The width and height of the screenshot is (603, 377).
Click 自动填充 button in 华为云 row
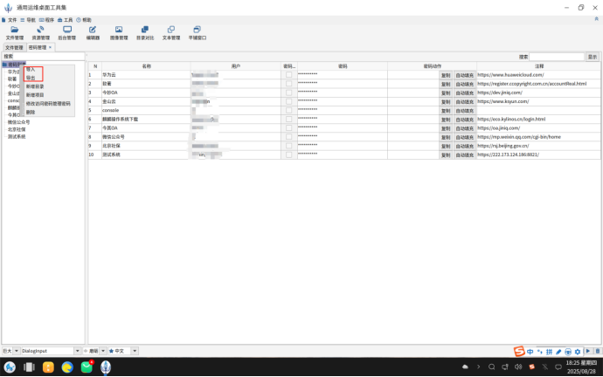(x=465, y=75)
